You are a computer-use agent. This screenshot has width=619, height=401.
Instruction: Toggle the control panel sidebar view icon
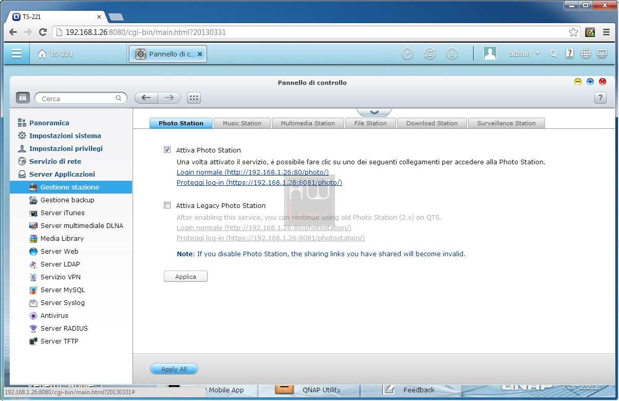click(23, 98)
